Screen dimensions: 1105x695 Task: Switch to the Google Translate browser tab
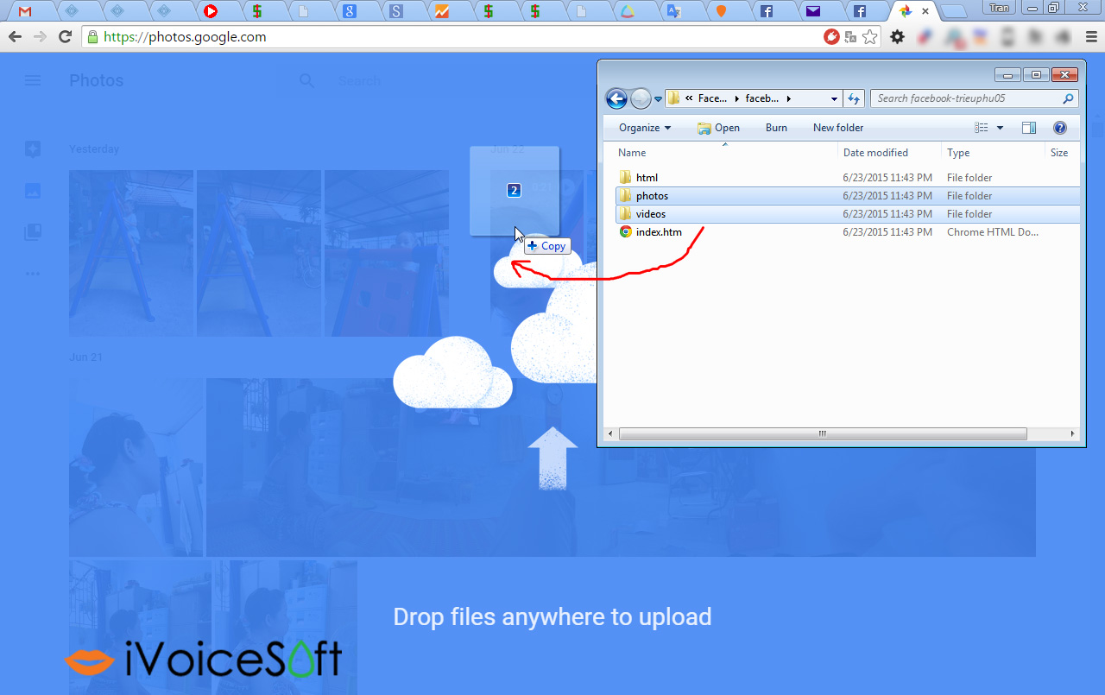(x=674, y=11)
